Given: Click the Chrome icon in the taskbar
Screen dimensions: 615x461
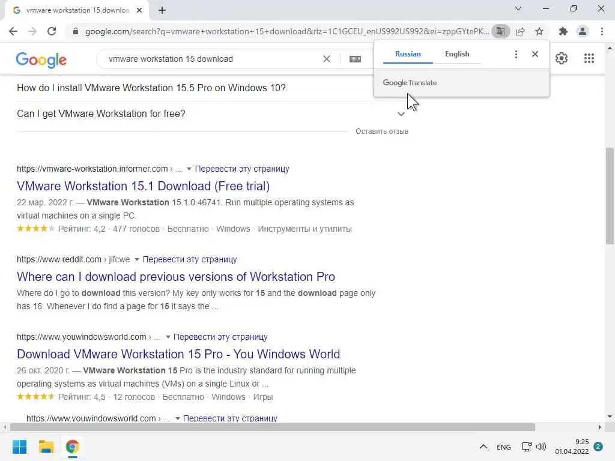Looking at the screenshot, I should 72,447.
